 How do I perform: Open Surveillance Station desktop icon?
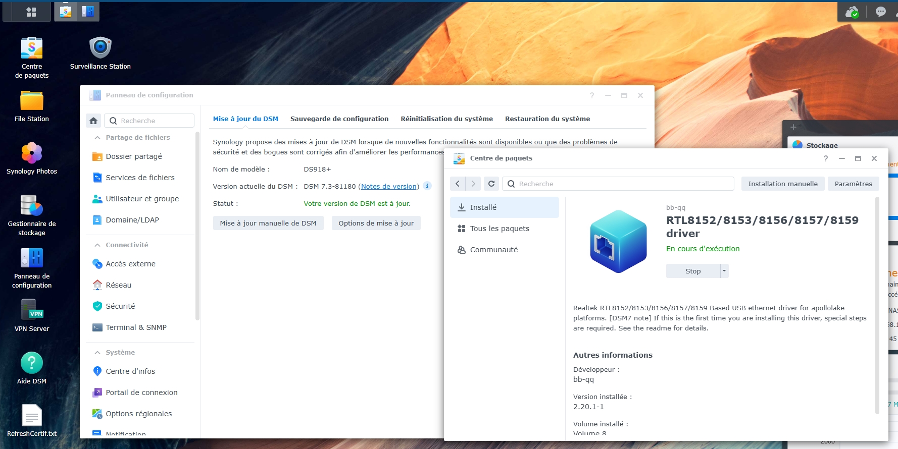click(x=100, y=48)
